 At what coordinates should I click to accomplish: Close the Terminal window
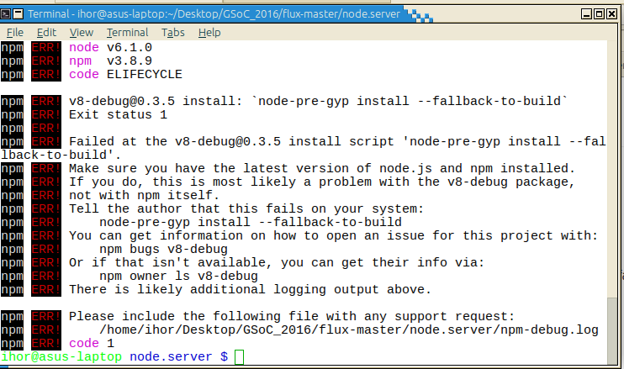coord(611,15)
